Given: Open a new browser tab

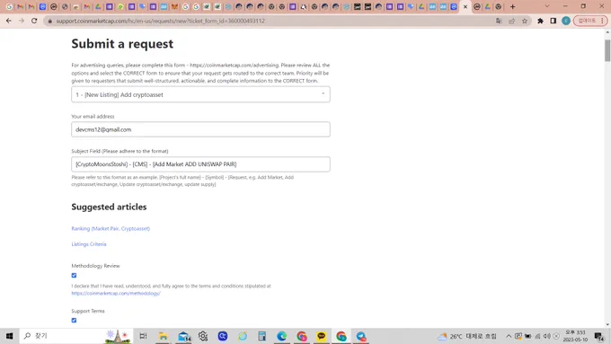Looking at the screenshot, I should [512, 6].
